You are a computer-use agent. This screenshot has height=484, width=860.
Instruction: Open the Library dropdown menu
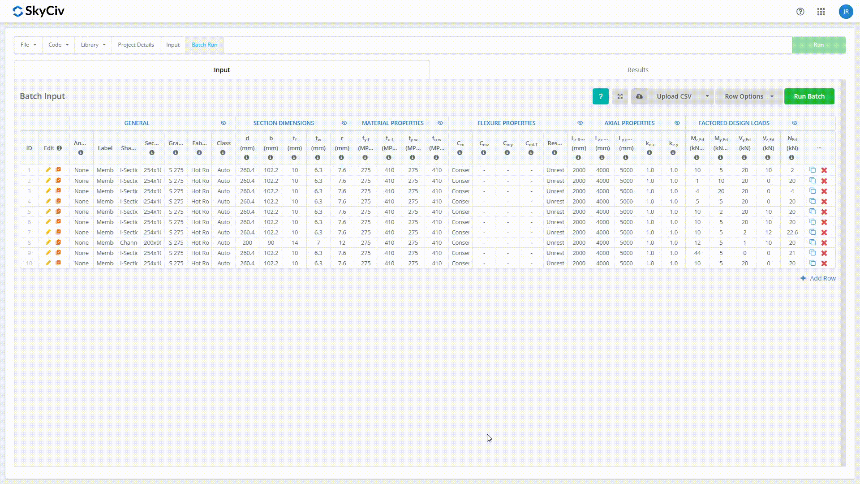93,45
